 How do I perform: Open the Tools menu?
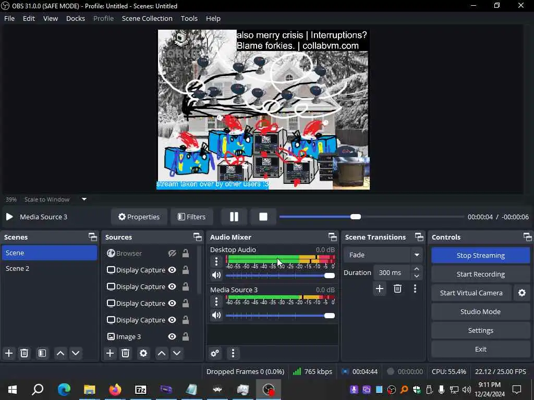pyautogui.click(x=189, y=18)
